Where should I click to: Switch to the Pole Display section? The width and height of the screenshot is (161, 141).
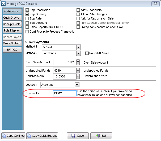(12, 30)
